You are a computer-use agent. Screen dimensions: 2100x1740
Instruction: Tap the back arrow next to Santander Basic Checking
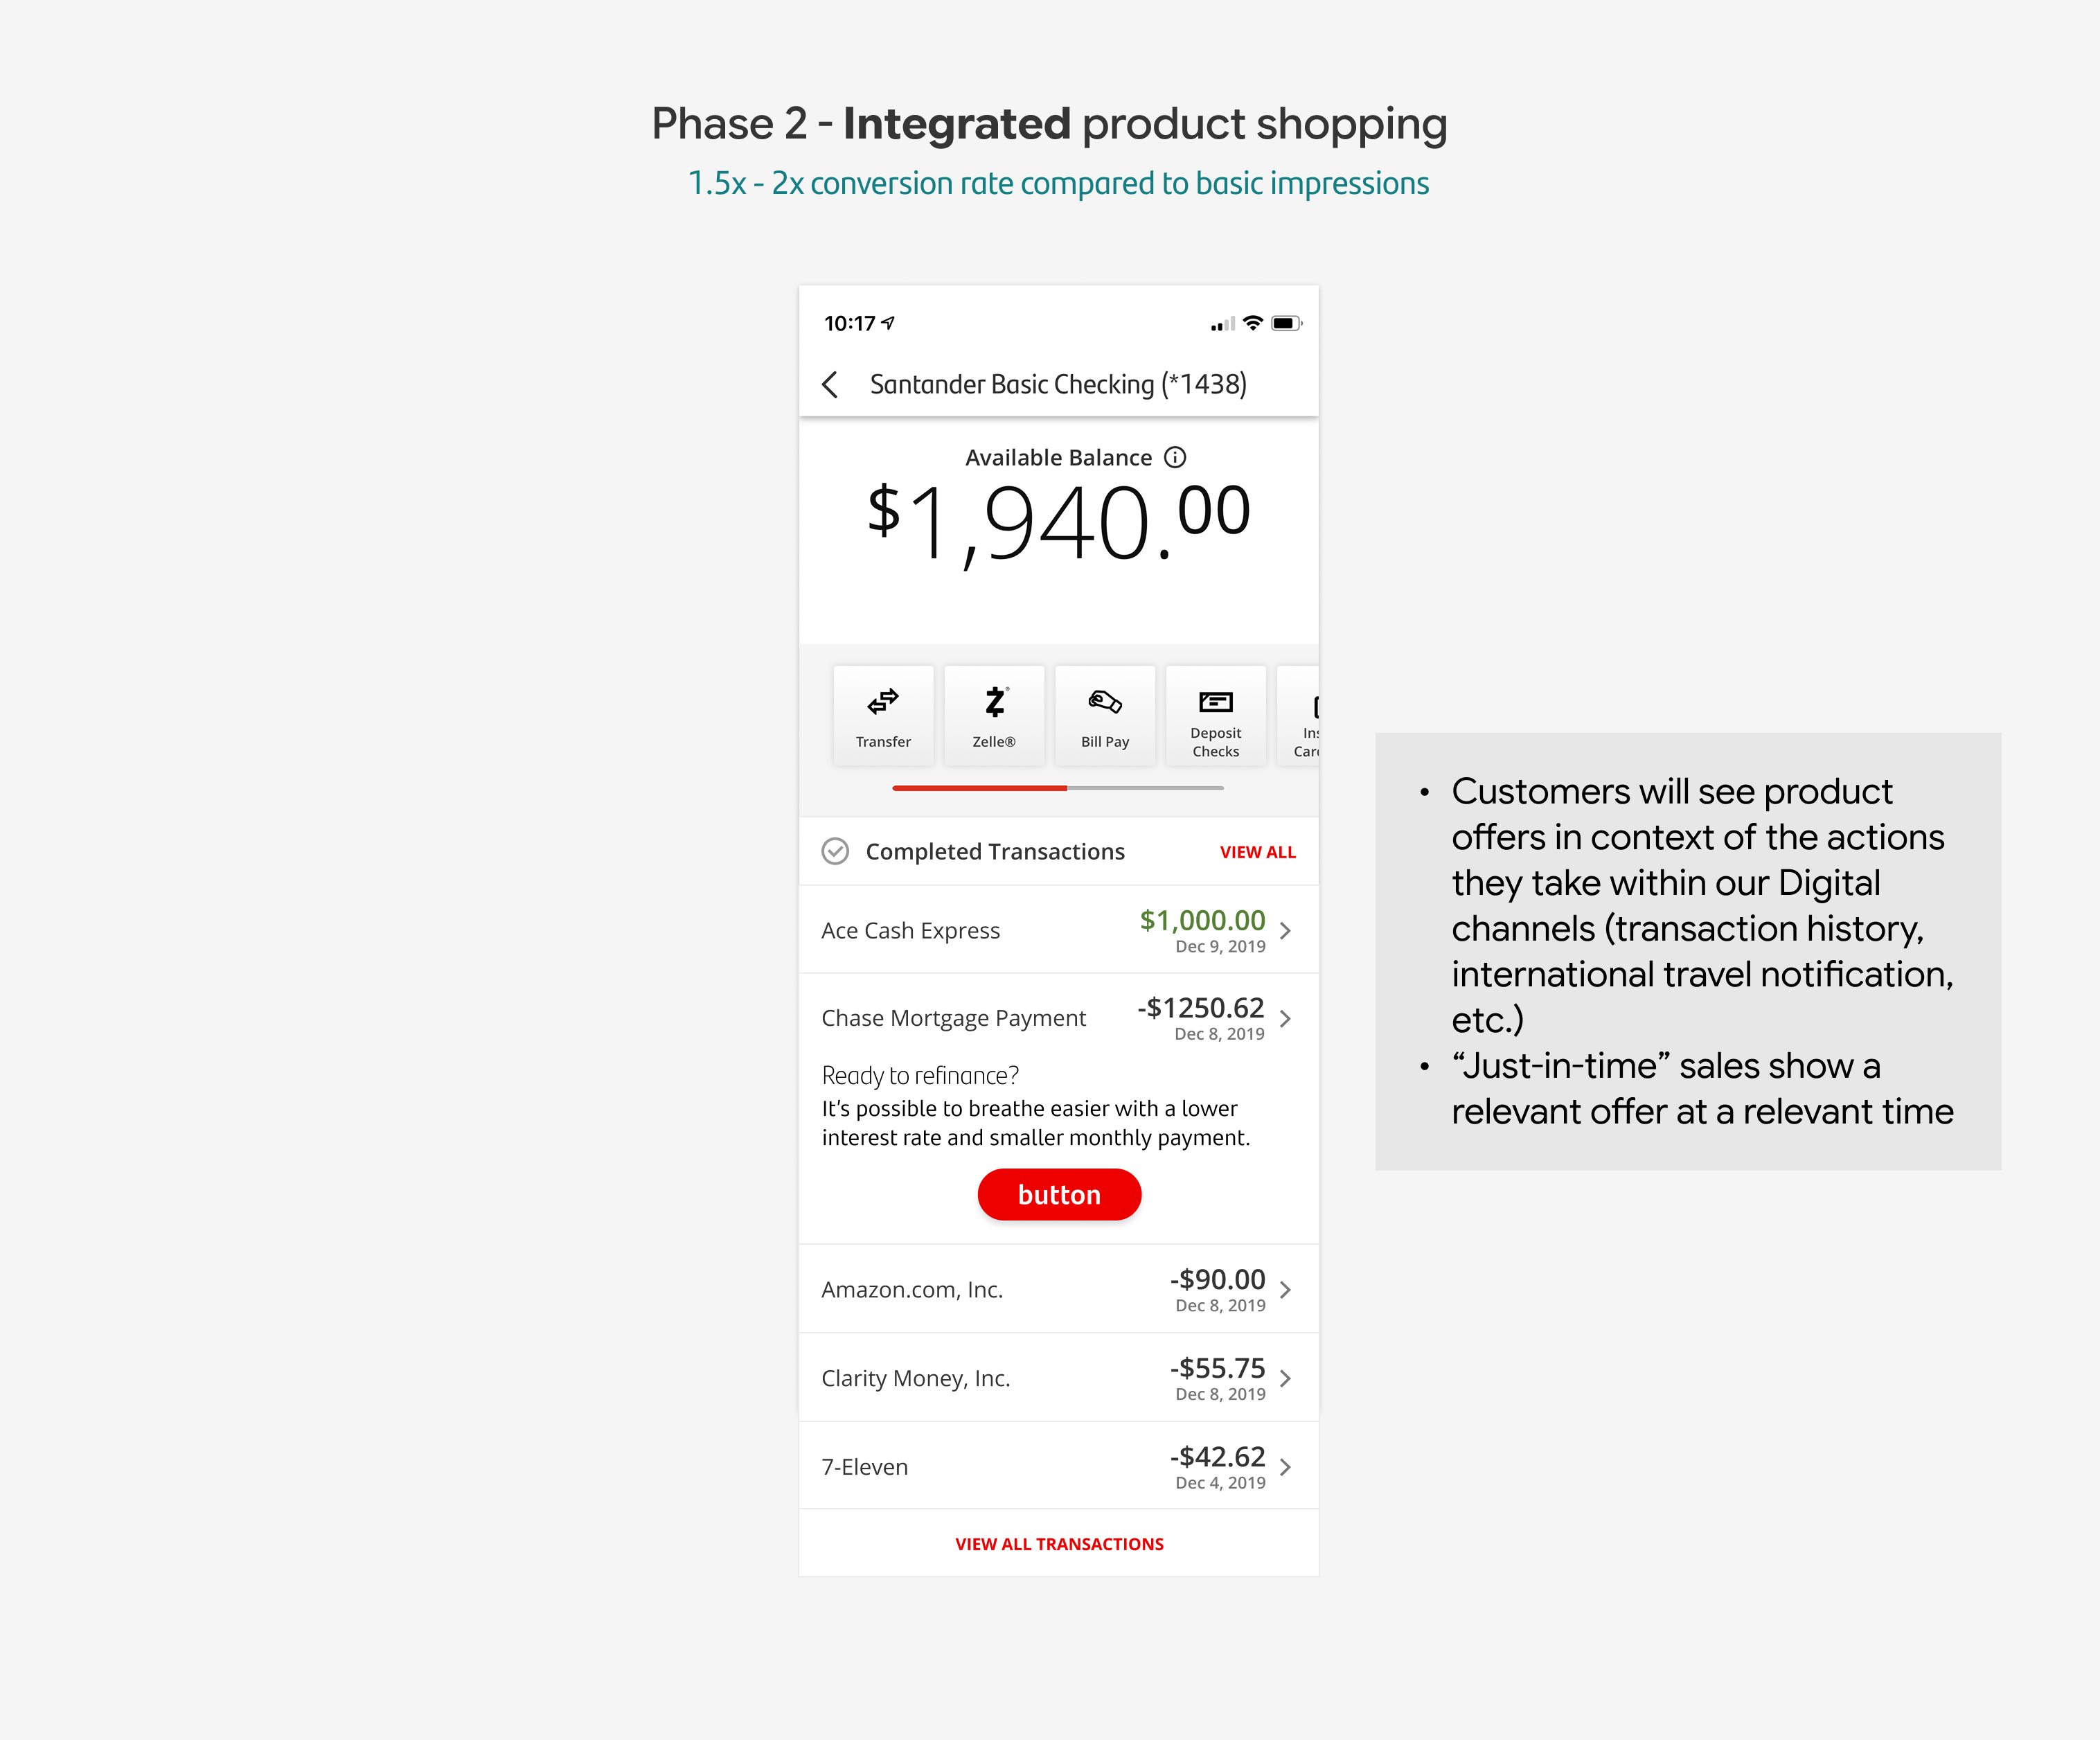point(831,383)
